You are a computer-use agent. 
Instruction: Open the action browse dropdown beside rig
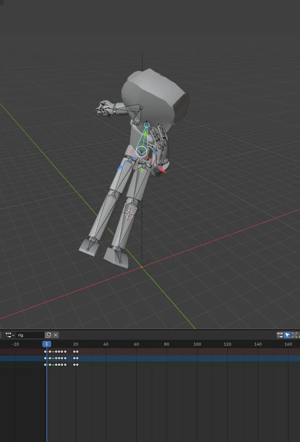pyautogui.click(x=10, y=335)
